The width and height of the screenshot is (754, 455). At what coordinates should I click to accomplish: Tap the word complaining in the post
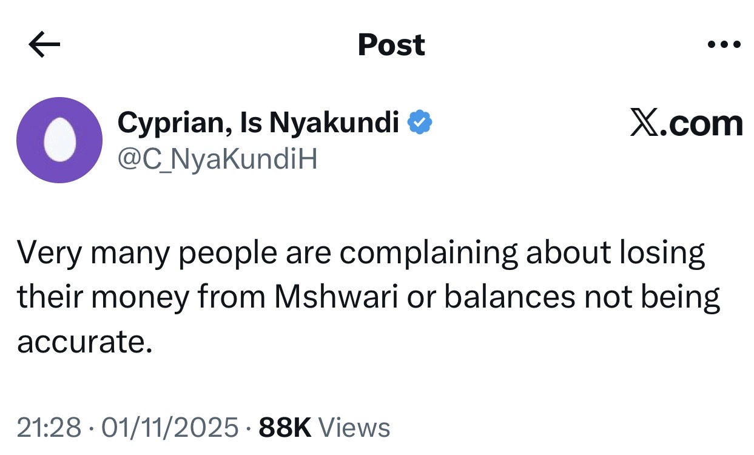click(x=428, y=254)
